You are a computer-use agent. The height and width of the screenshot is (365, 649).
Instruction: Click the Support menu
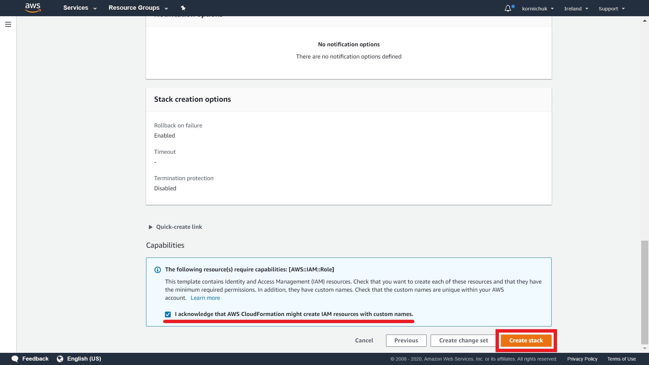click(x=611, y=8)
